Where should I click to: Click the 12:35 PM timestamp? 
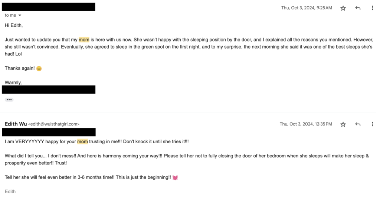(x=306, y=124)
